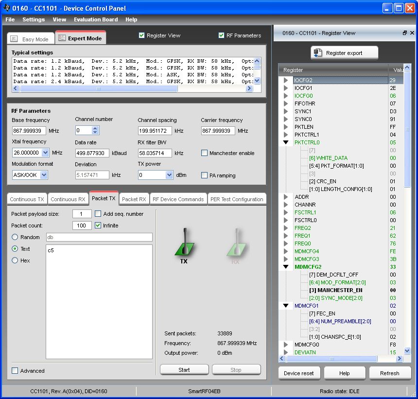Open the File menu
This screenshot has height=399, width=418.
[x=10, y=19]
